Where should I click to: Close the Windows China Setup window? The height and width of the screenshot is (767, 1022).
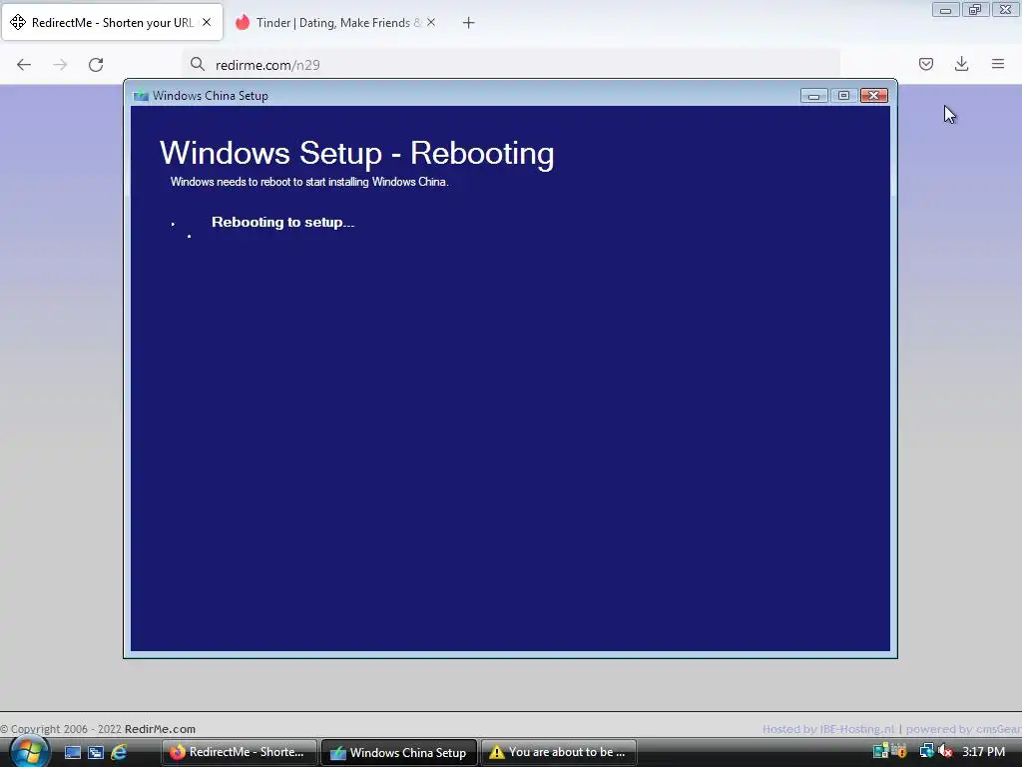[874, 96]
